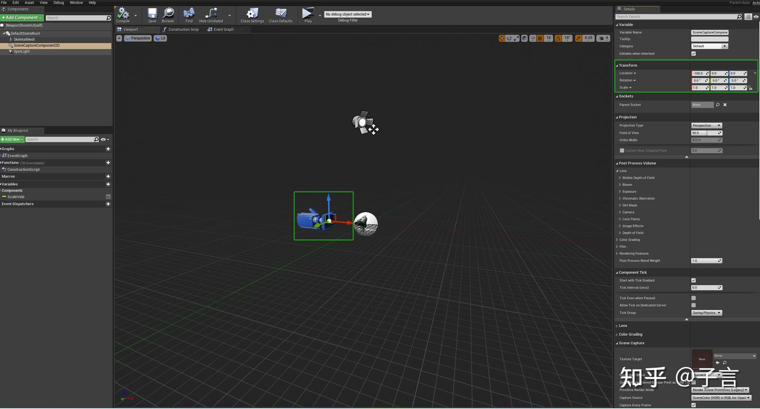Open the Debug menu
The width and height of the screenshot is (760, 409).
(58, 2)
